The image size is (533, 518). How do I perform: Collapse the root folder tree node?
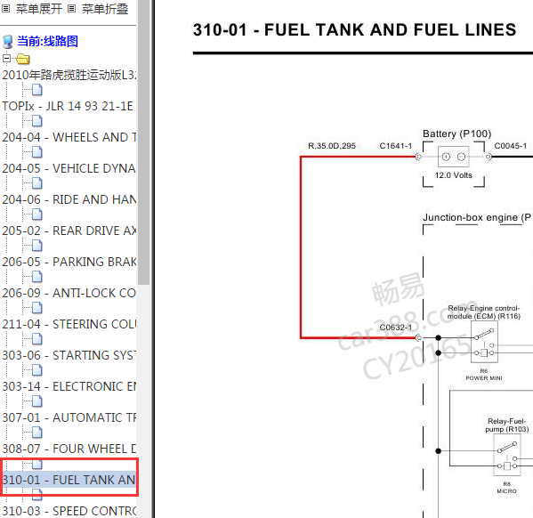(x=6, y=58)
